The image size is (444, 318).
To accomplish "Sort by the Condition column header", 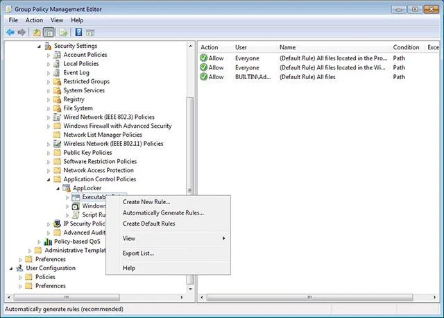I will click(x=406, y=47).
